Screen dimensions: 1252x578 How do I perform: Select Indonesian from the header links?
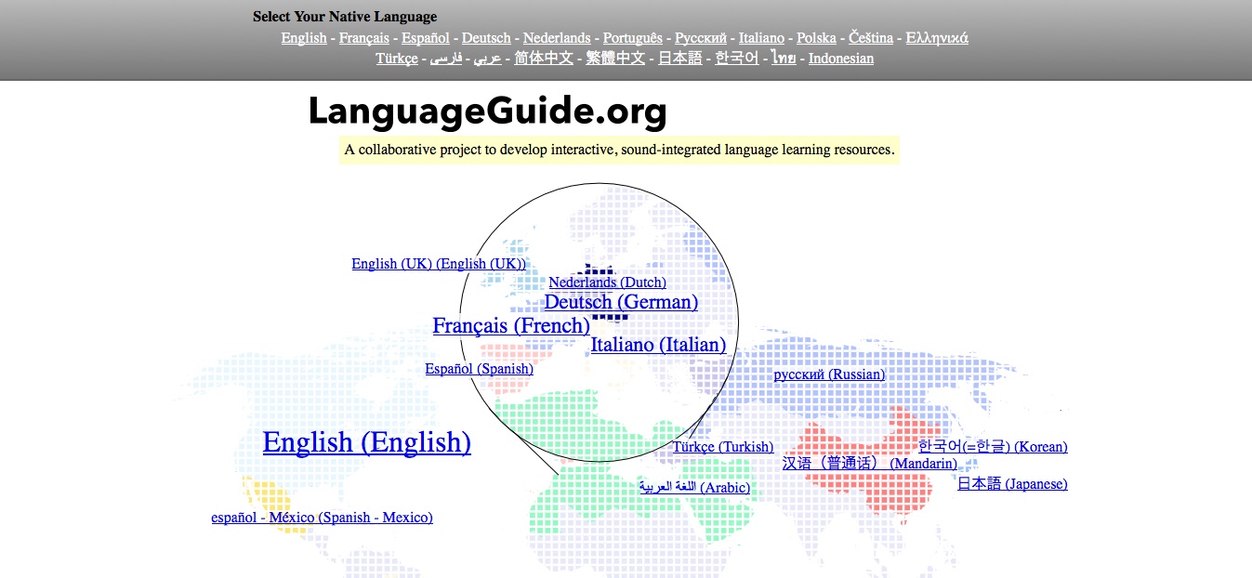pyautogui.click(x=840, y=58)
